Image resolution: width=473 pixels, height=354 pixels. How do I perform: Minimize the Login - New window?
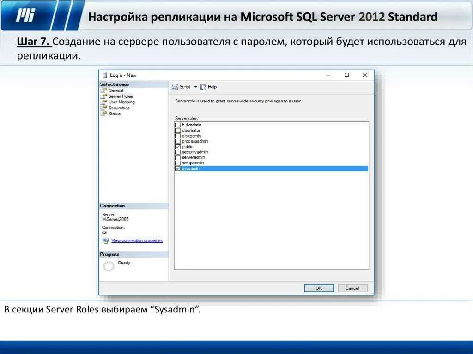click(x=329, y=75)
